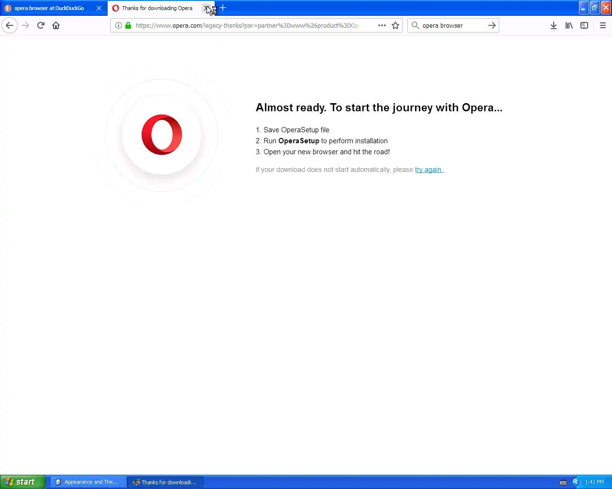Click the 1:41 PM system clock
The height and width of the screenshot is (489, 612).
click(594, 482)
